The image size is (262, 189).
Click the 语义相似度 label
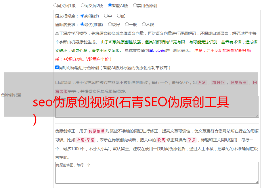point(67,16)
